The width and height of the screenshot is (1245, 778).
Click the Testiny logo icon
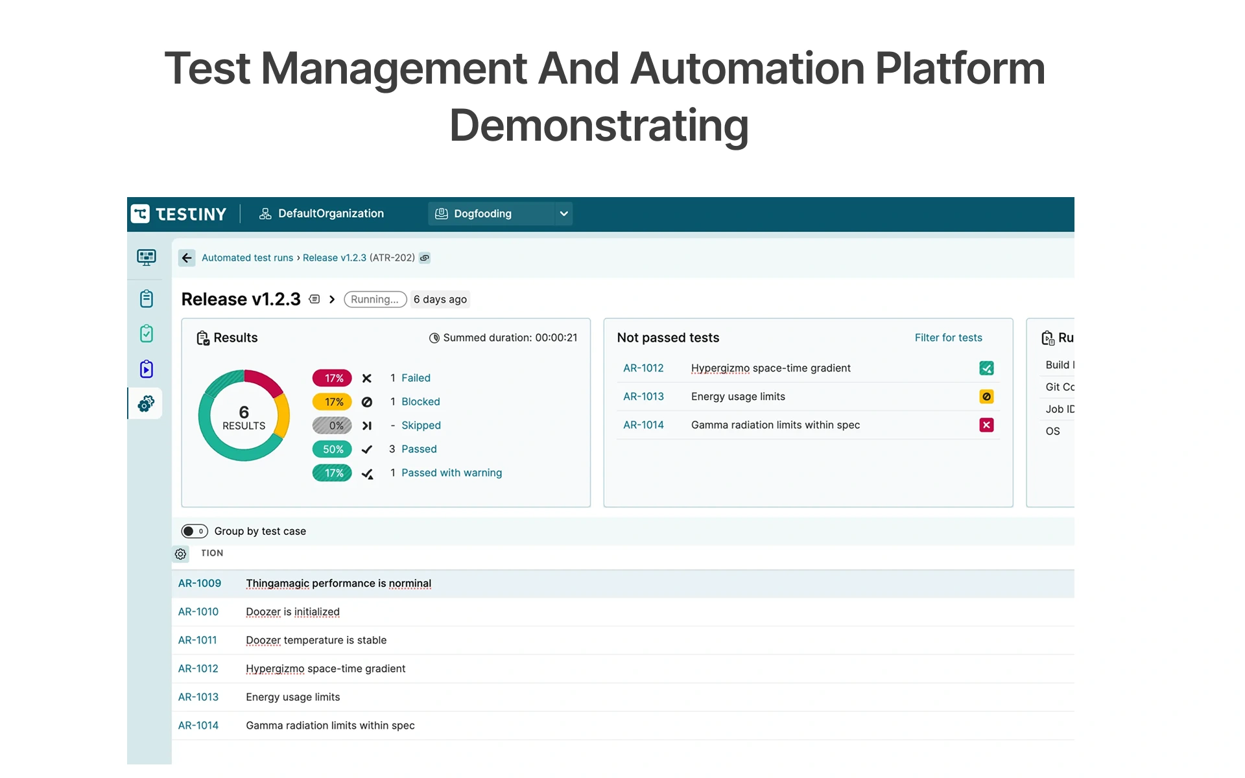point(140,214)
